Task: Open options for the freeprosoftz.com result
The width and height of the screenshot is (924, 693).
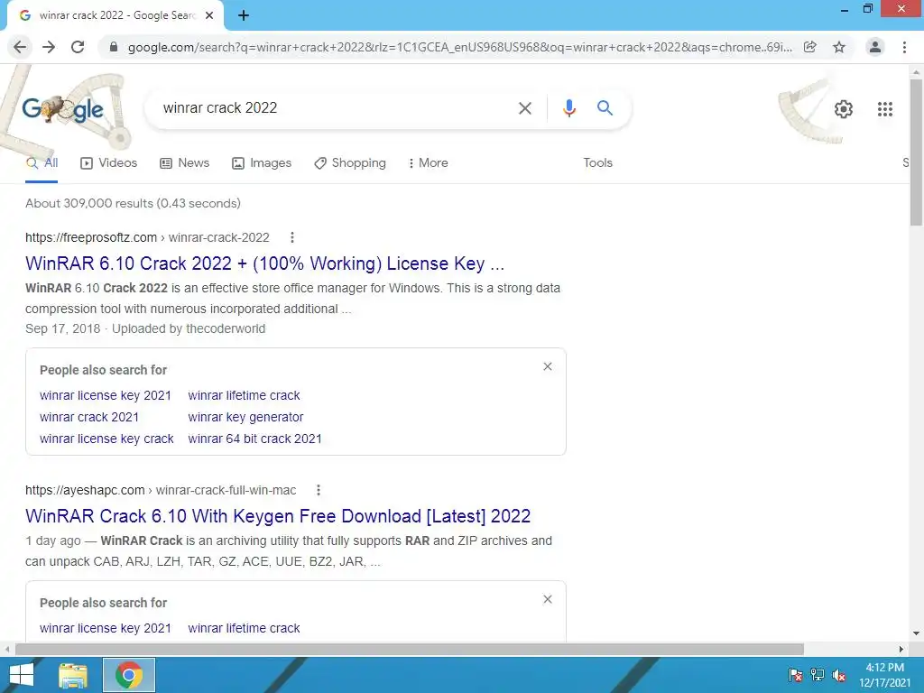Action: tap(292, 237)
